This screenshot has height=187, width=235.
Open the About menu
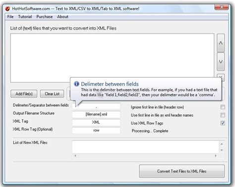(x=62, y=17)
